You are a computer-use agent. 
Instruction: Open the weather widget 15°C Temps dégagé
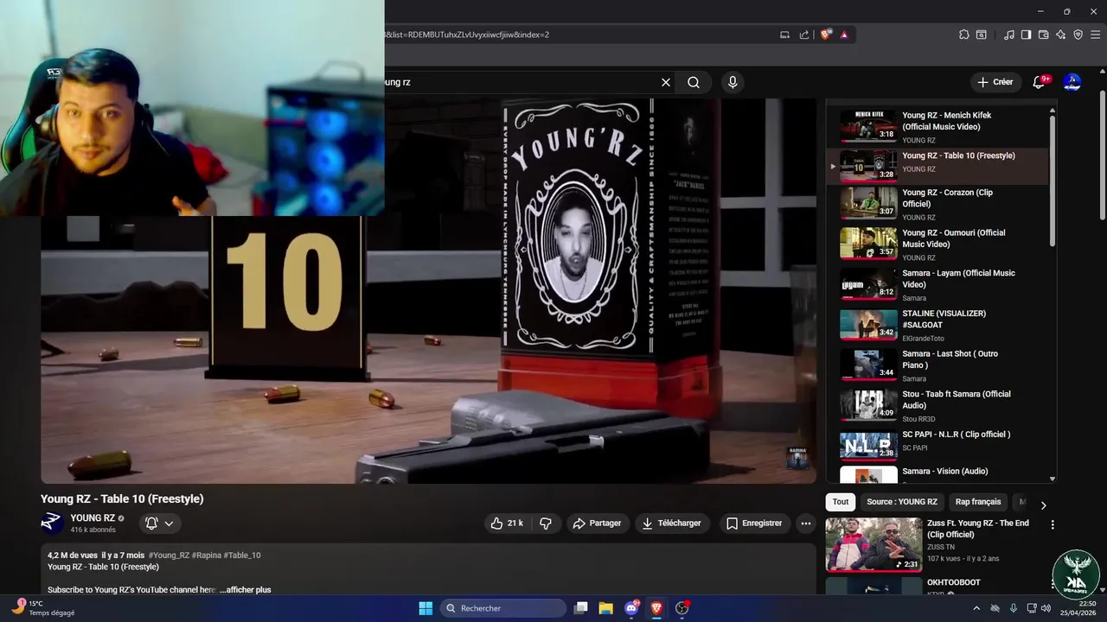click(x=43, y=608)
